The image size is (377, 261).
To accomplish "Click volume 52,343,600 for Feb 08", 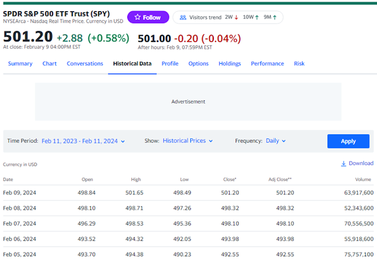I will [x=359, y=208].
